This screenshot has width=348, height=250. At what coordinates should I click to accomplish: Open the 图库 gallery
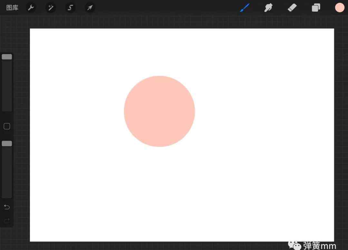pos(12,8)
